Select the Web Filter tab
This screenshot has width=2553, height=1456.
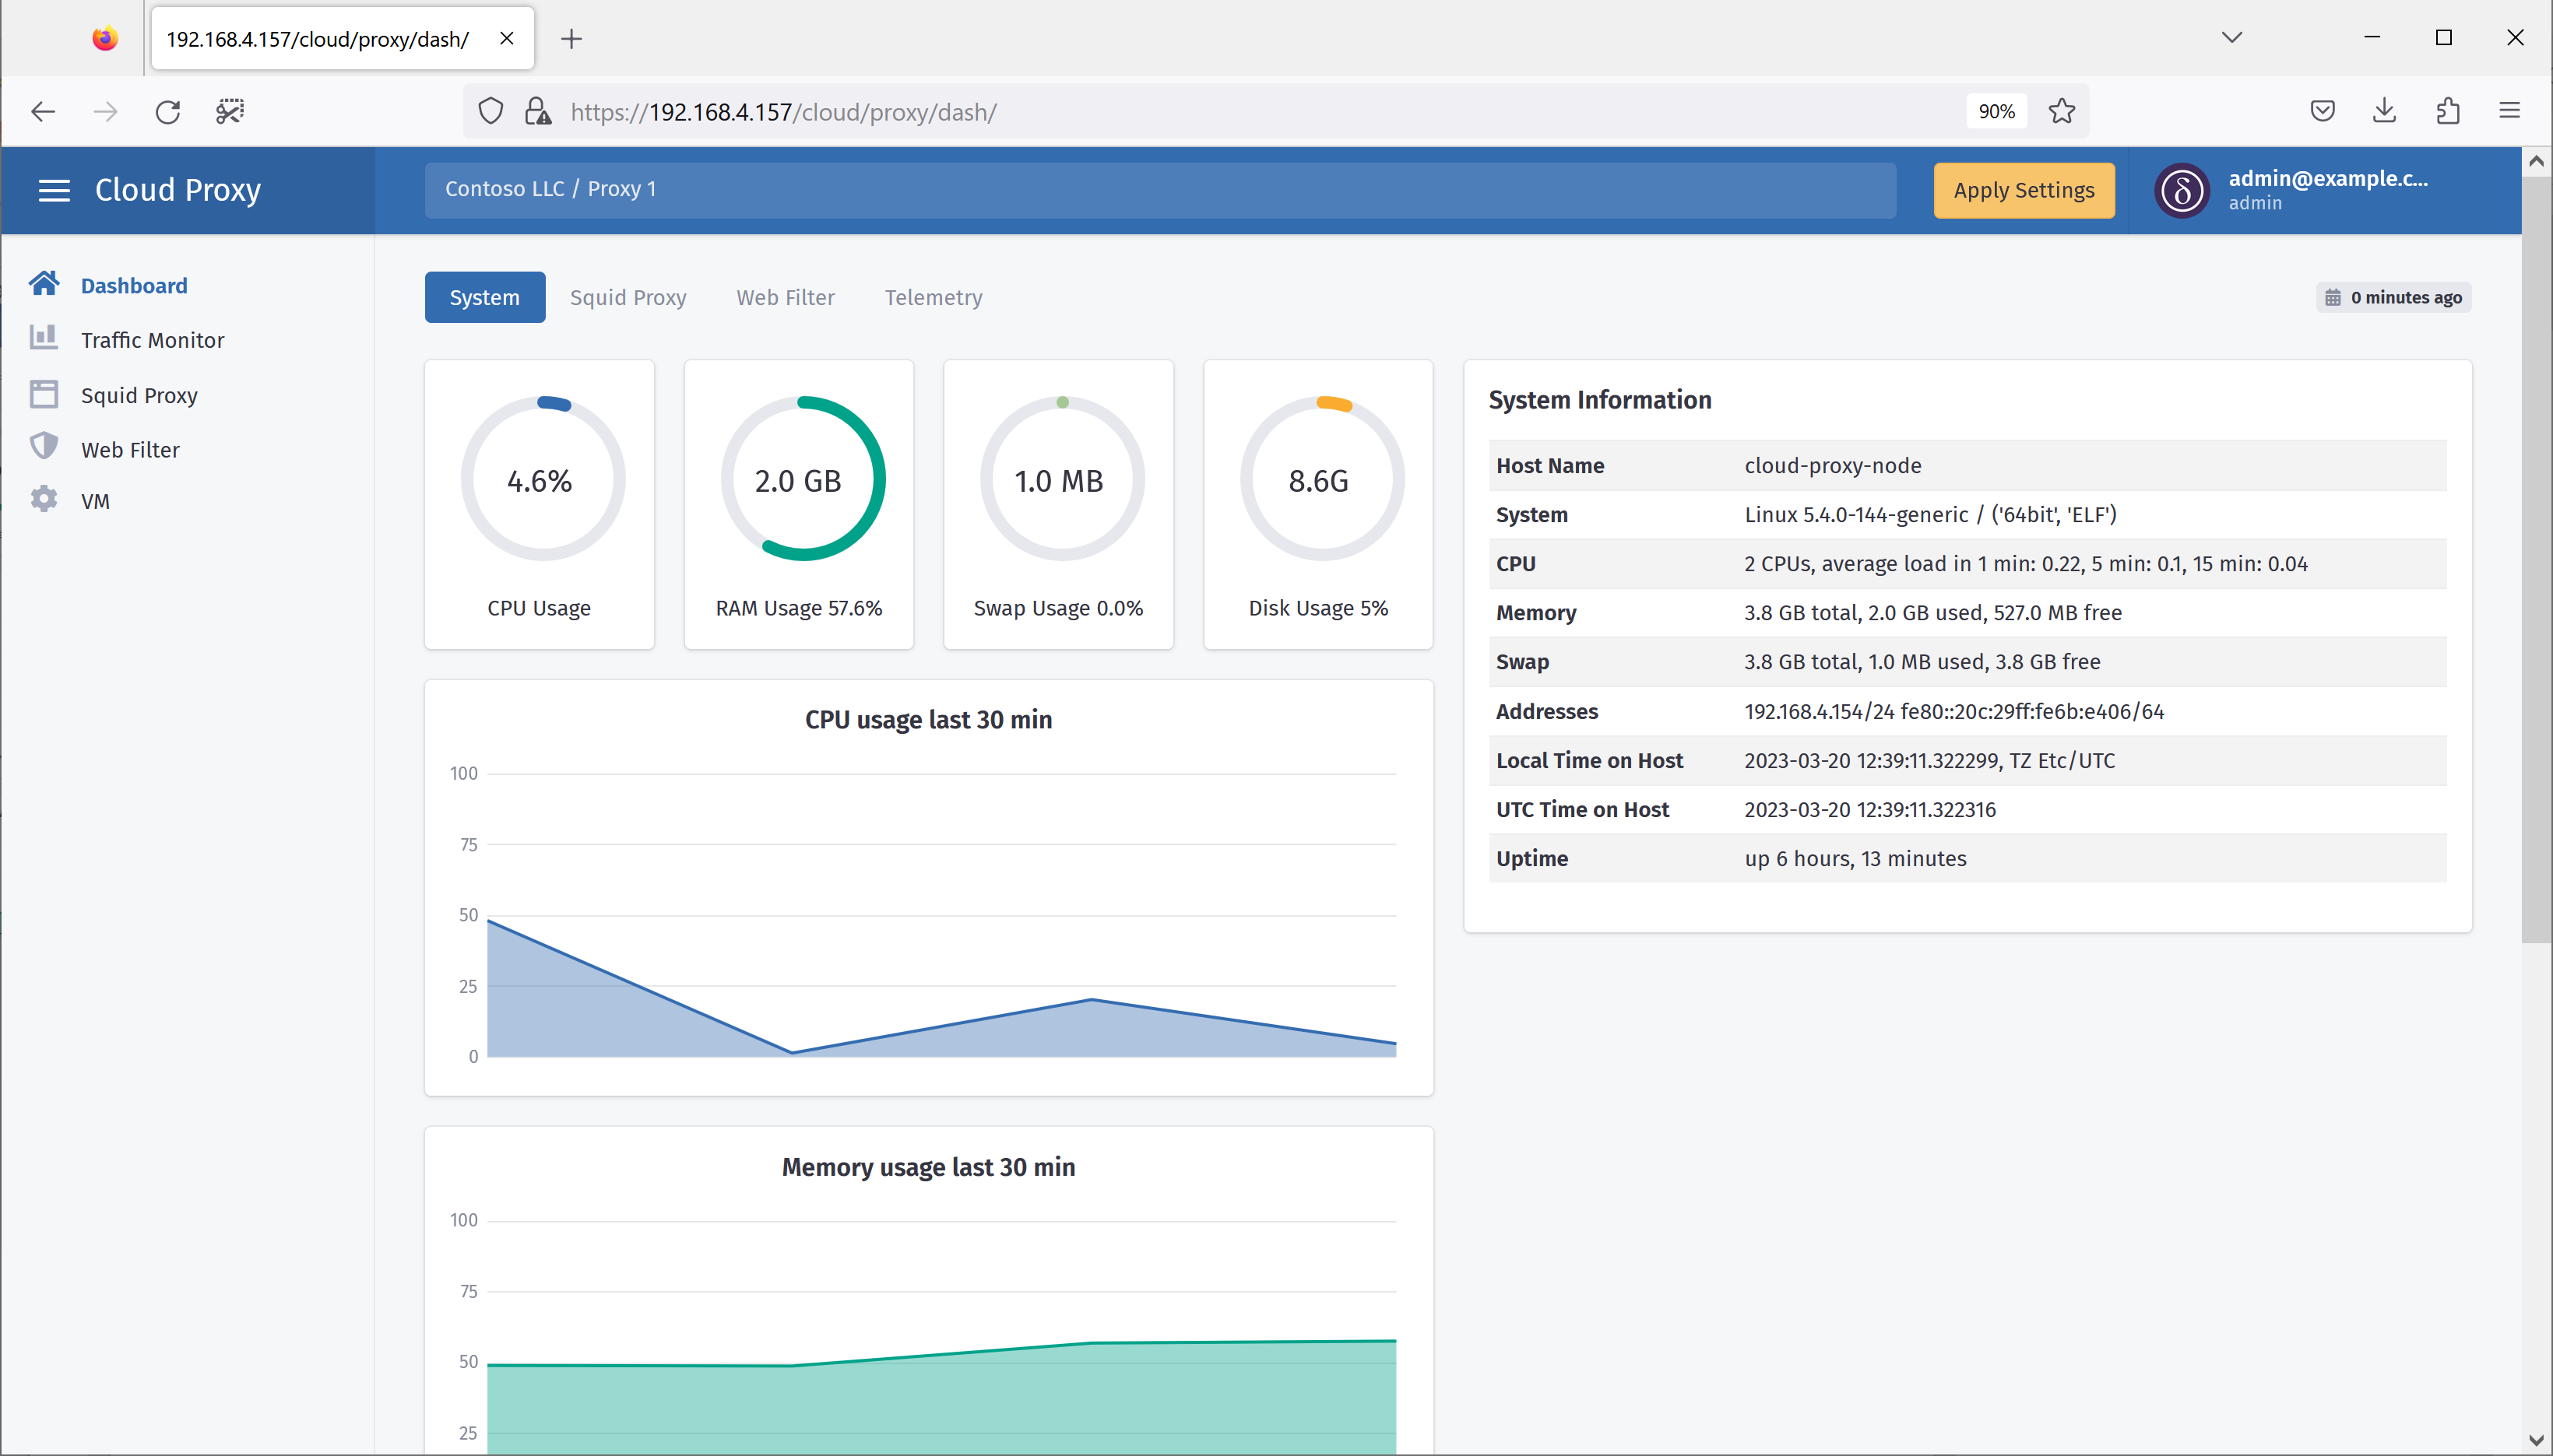click(x=784, y=296)
